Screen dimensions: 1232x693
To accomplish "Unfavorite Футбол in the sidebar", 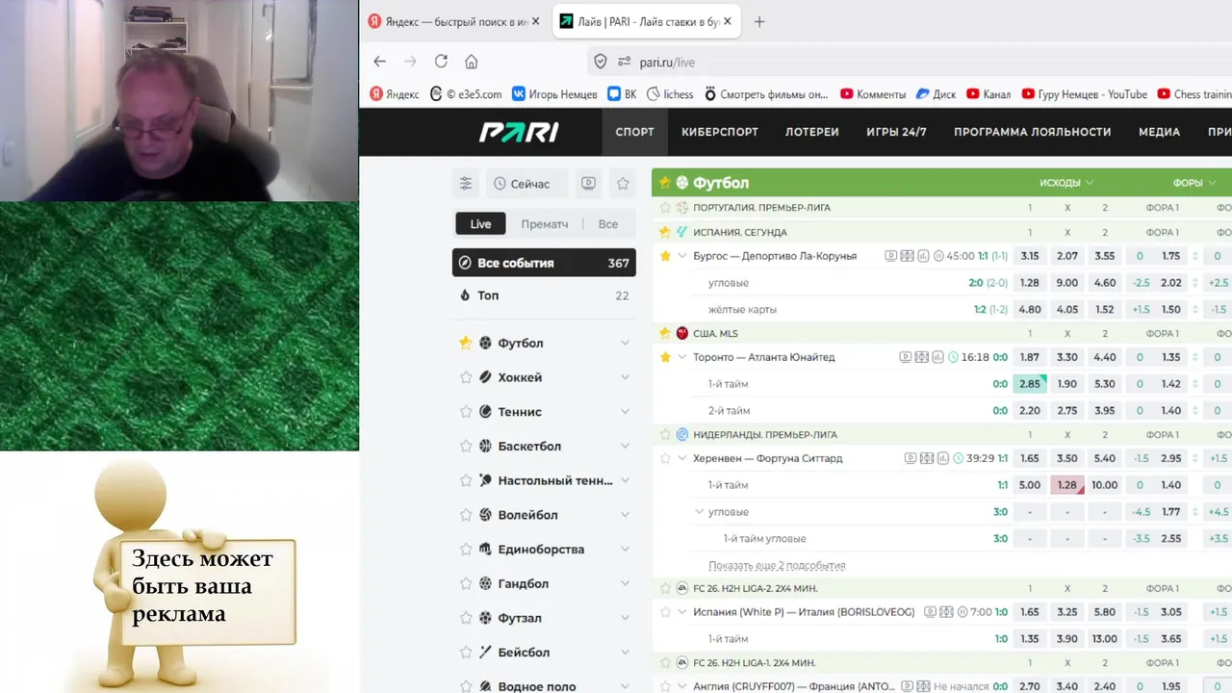I will coord(466,343).
